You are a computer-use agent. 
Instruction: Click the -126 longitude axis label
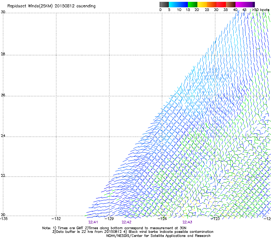162,219
